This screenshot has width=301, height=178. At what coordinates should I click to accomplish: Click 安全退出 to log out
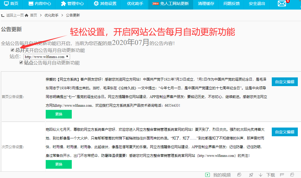(257, 4)
